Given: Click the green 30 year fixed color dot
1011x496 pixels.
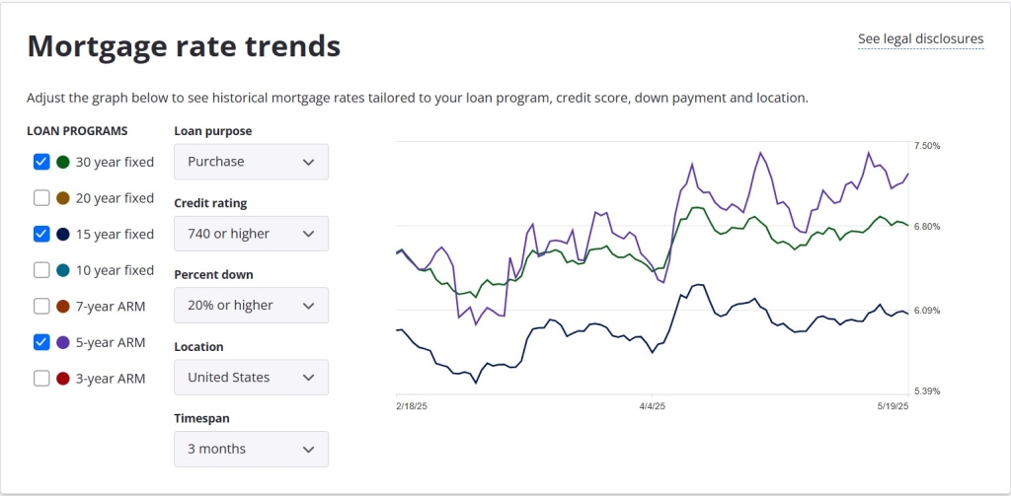Looking at the screenshot, I should click(63, 162).
